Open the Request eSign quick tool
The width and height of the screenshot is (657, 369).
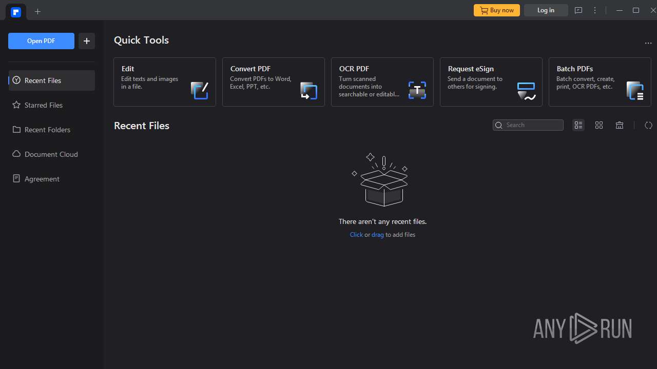(491, 82)
